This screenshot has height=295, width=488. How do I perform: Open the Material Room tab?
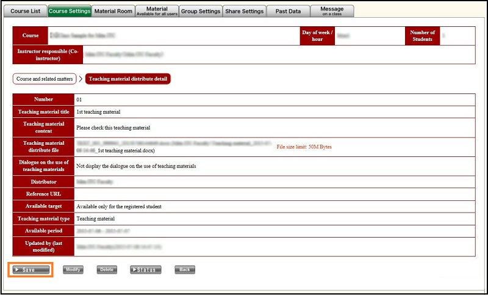pyautogui.click(x=113, y=11)
